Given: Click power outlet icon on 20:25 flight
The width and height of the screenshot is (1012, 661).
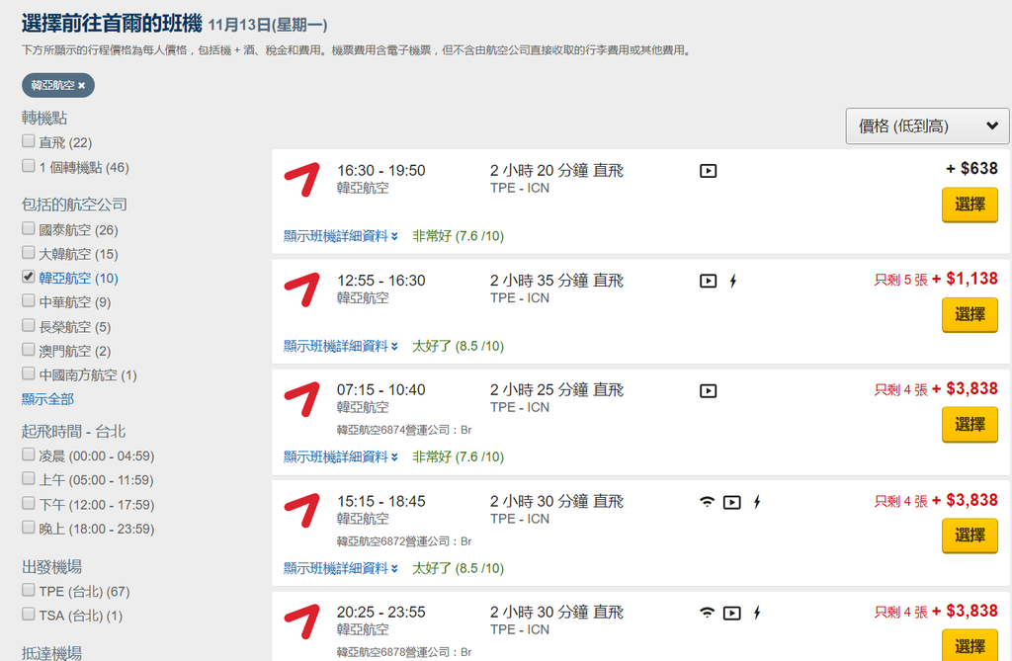Looking at the screenshot, I should click(x=757, y=614).
